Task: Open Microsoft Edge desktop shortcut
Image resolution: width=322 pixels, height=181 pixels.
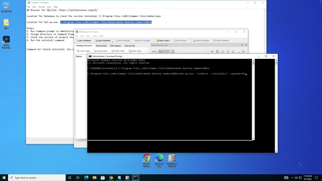Action: coord(159,161)
